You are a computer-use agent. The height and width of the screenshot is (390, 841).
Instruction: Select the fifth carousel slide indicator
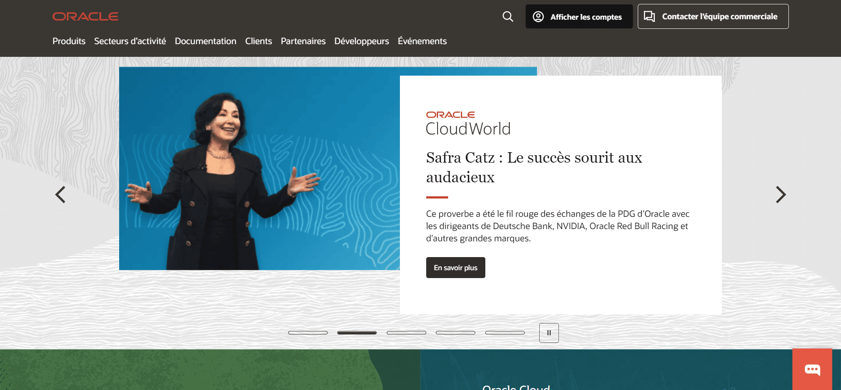tap(505, 333)
